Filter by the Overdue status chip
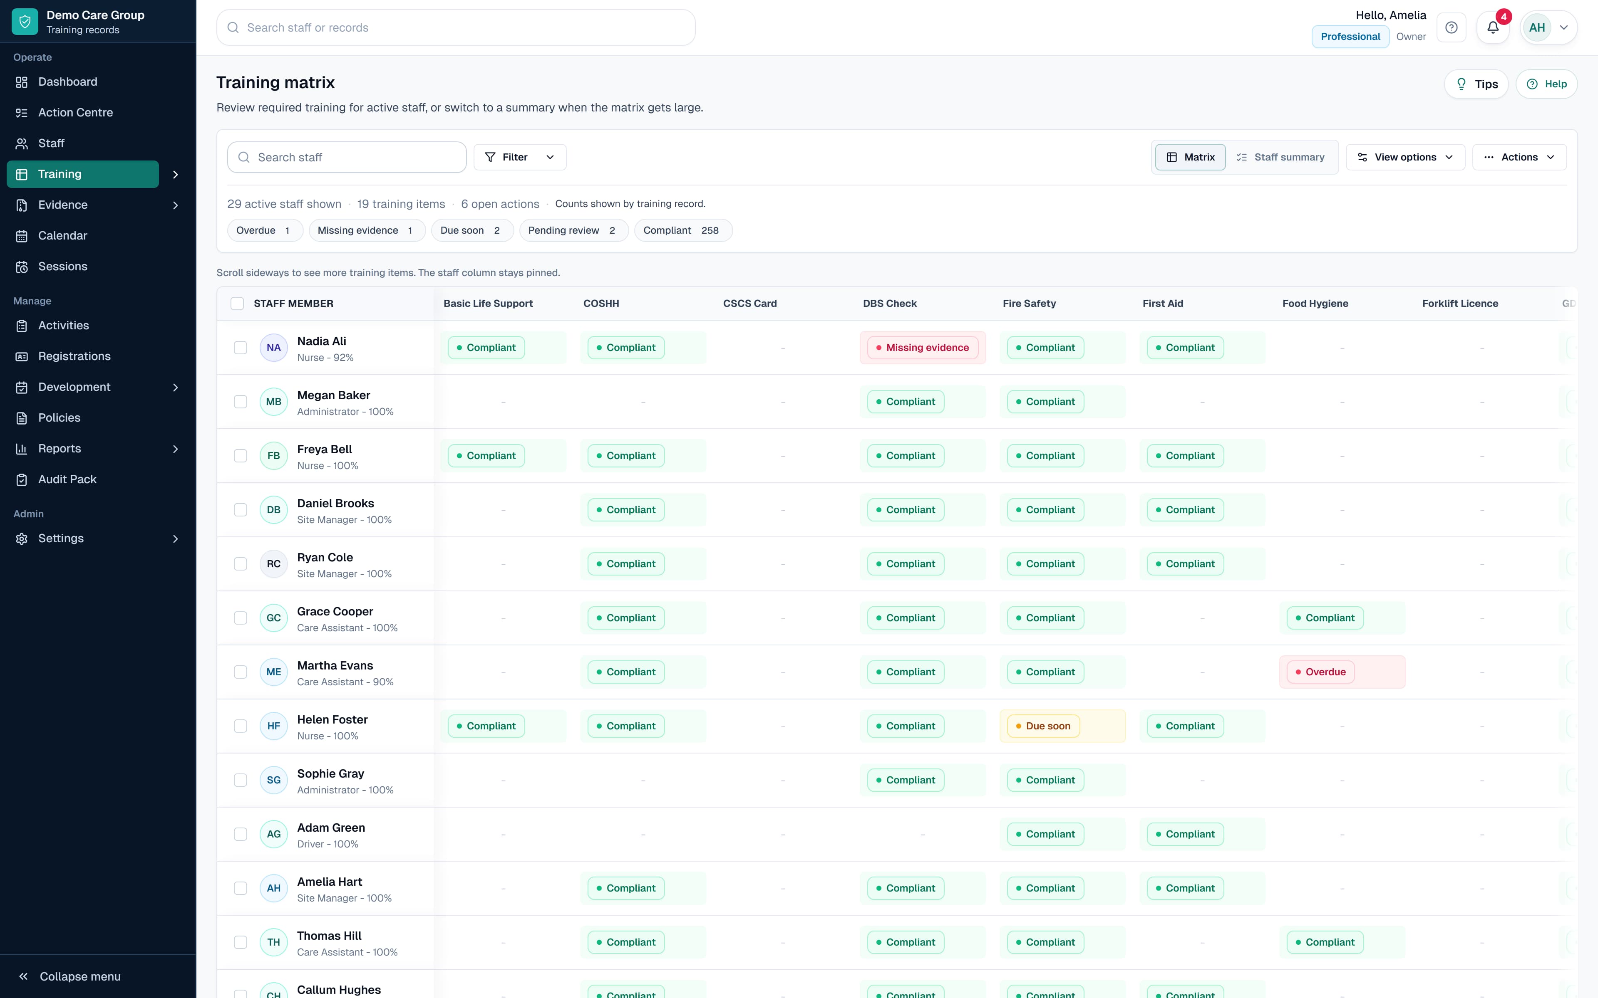 265,230
